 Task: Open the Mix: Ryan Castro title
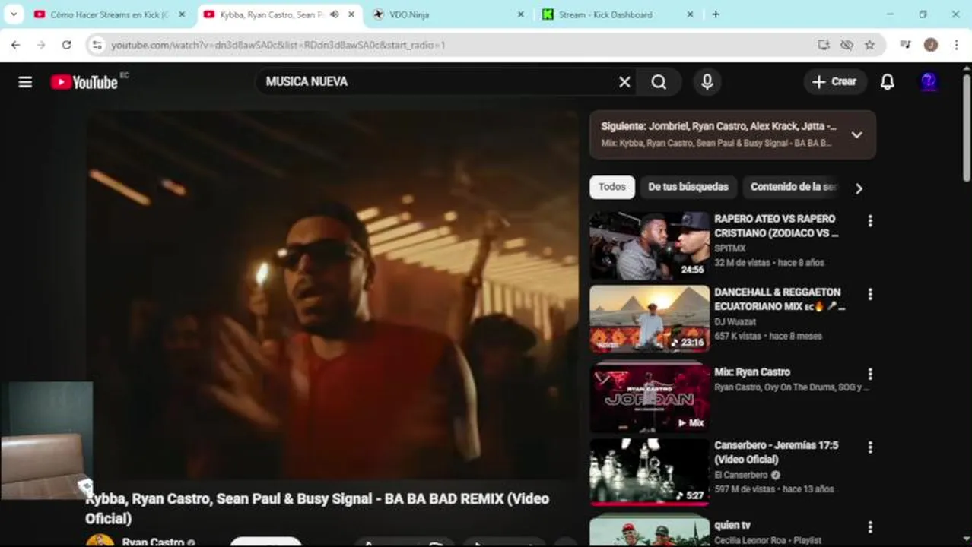pyautogui.click(x=752, y=372)
